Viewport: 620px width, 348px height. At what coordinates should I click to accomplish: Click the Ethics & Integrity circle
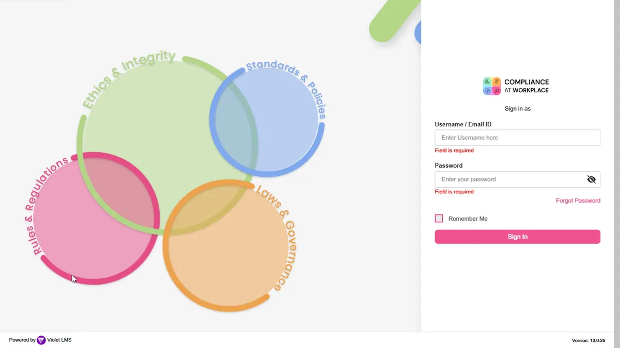pos(168,144)
